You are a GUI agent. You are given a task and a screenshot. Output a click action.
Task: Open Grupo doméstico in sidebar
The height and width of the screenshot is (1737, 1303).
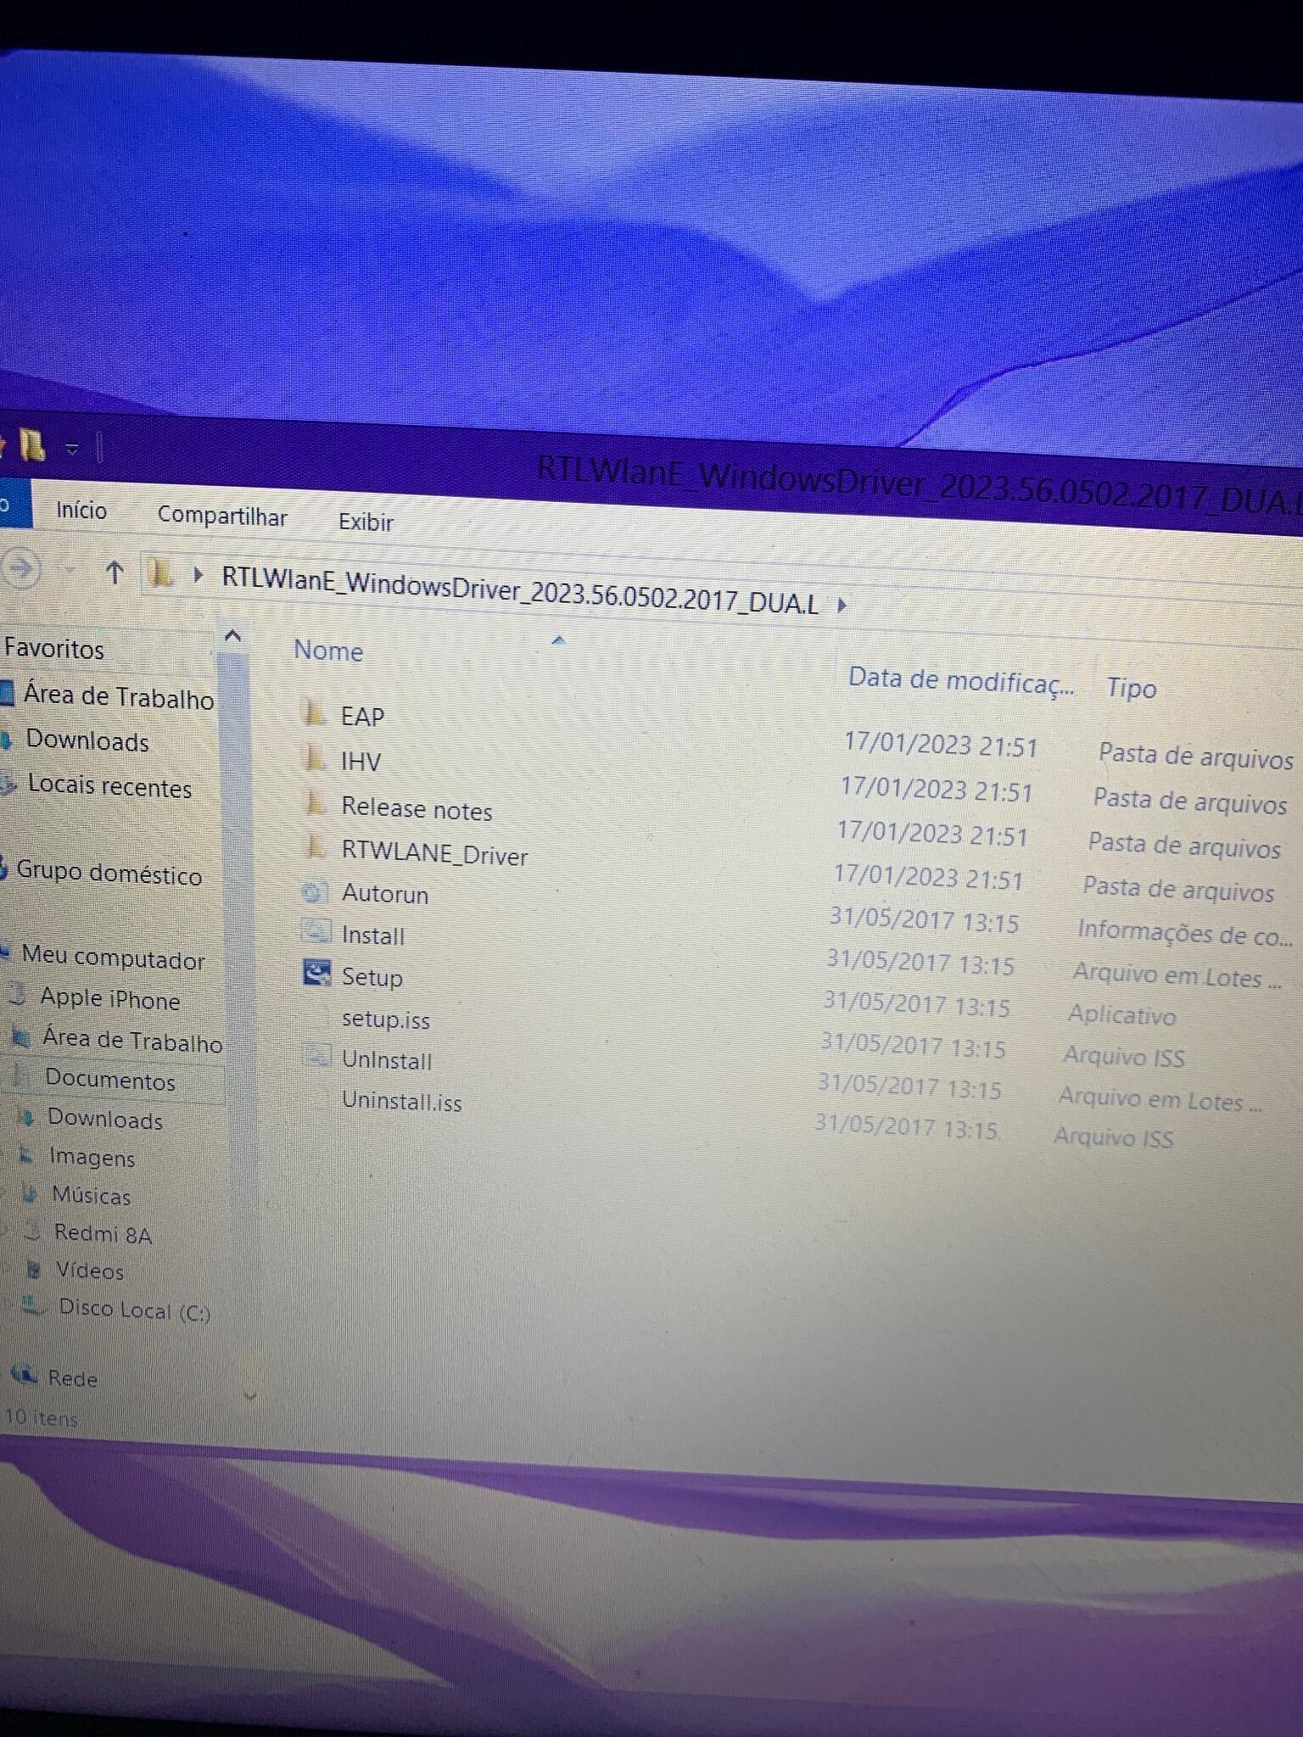109,872
